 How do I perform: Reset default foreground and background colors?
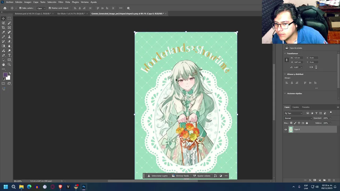click(x=3, y=79)
